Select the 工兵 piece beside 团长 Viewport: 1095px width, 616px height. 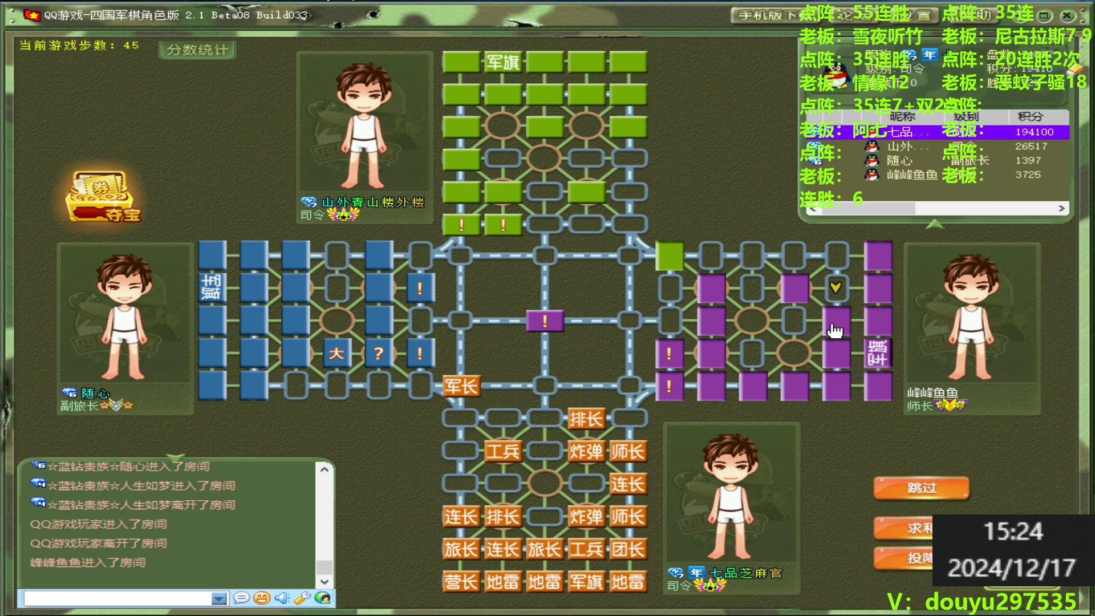point(586,549)
